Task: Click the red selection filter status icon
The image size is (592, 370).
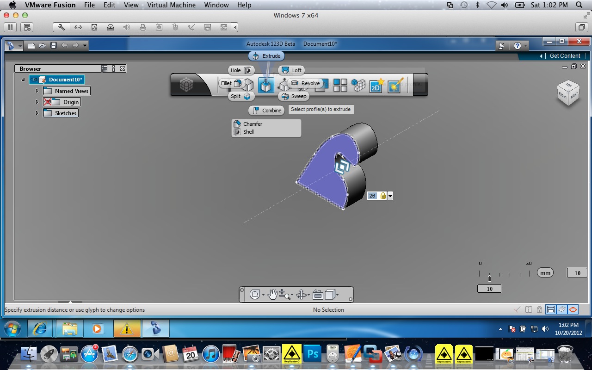Action: 573,309
